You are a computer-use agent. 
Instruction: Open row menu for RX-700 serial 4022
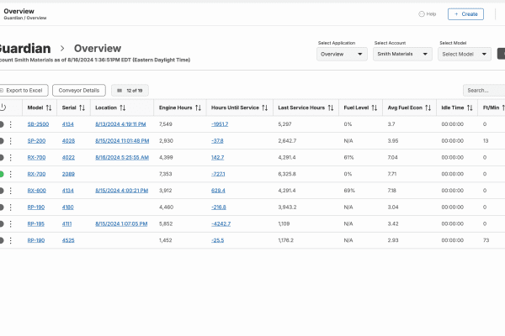pyautogui.click(x=11, y=158)
